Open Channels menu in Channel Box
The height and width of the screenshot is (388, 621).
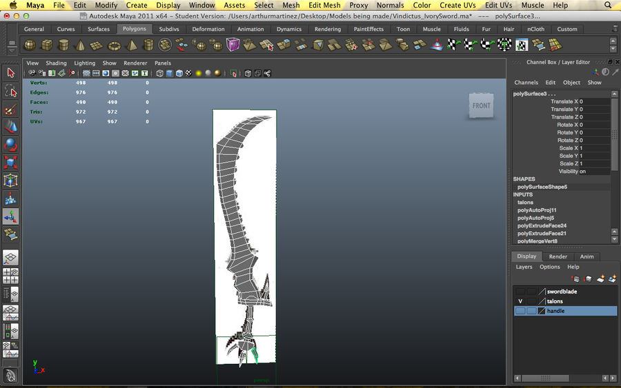point(526,82)
